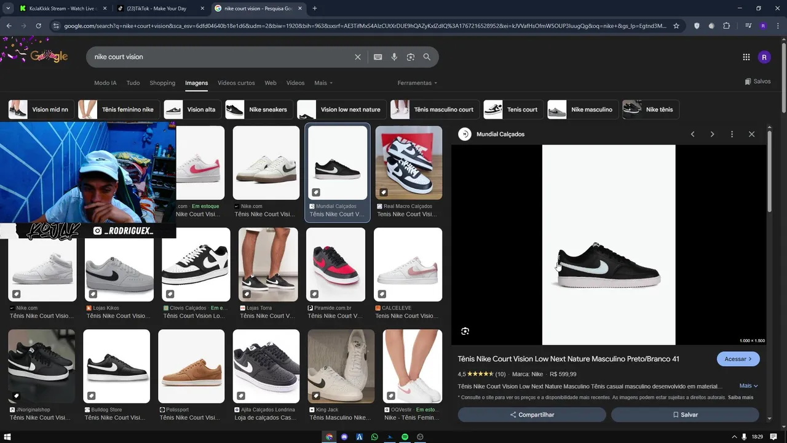Click the preview panel scrollbar
The image size is (787, 443).
tap(770, 172)
